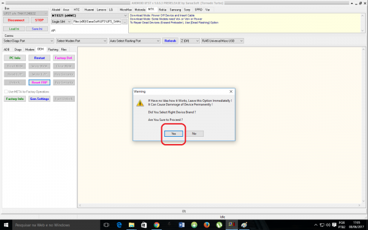Enable Use META for Factory Operations

[x=6, y=91]
